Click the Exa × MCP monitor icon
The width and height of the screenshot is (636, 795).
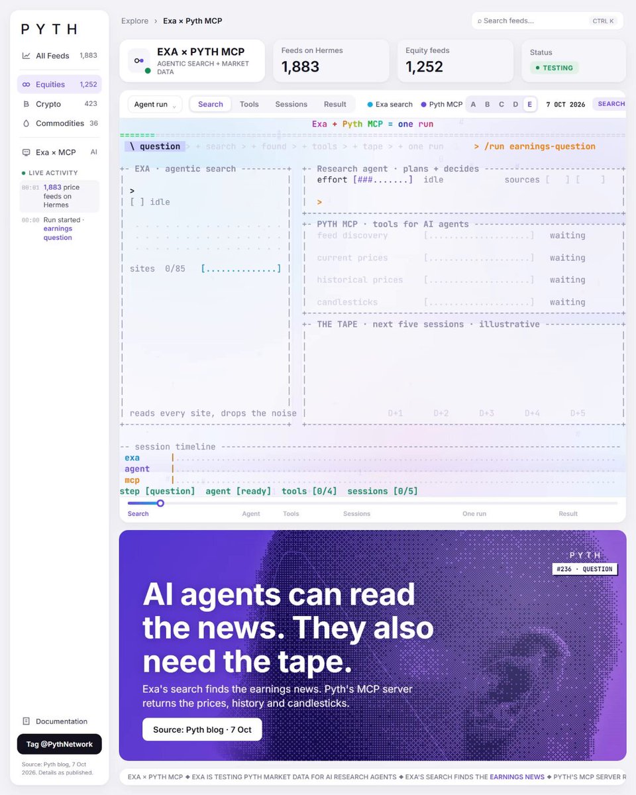pyautogui.click(x=26, y=152)
